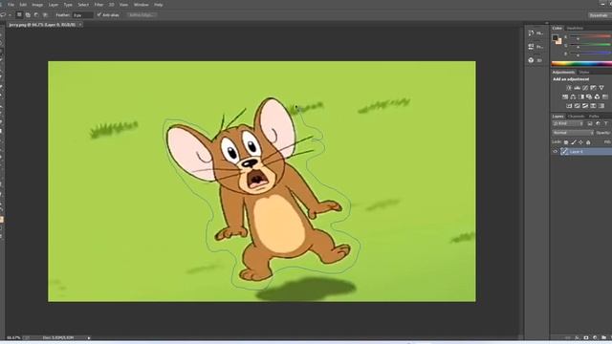This screenshot has width=612, height=344.
Task: Add a Brightness/Contrast adjustment
Action: pyautogui.click(x=569, y=88)
